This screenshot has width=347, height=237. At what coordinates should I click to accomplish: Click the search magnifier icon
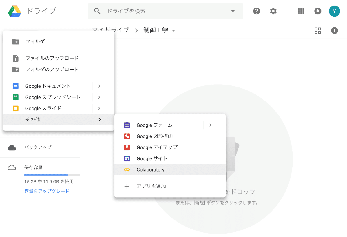97,11
